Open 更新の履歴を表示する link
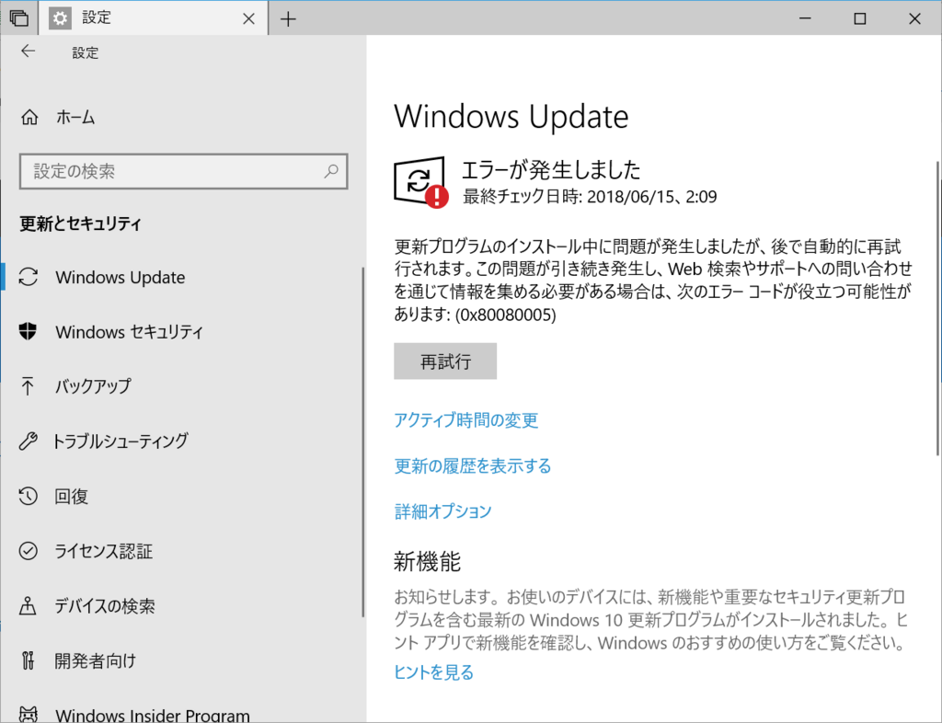942x723 pixels. click(x=473, y=465)
